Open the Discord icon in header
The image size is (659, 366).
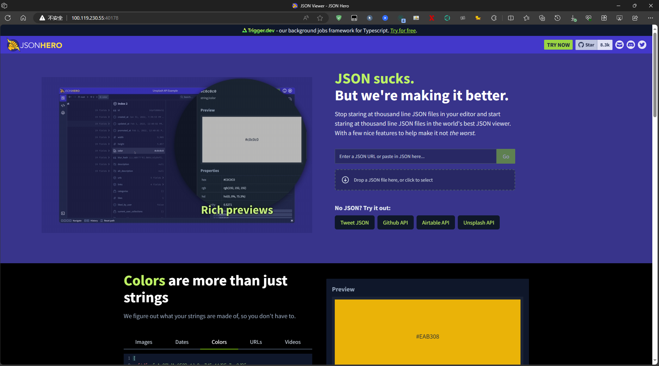(630, 45)
